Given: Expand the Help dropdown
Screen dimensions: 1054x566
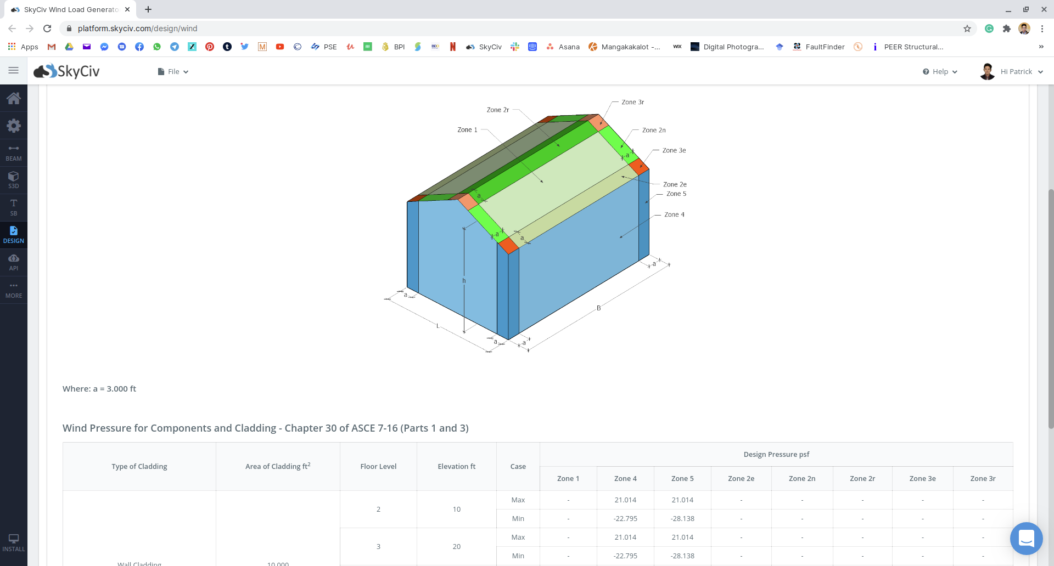Looking at the screenshot, I should coord(939,71).
